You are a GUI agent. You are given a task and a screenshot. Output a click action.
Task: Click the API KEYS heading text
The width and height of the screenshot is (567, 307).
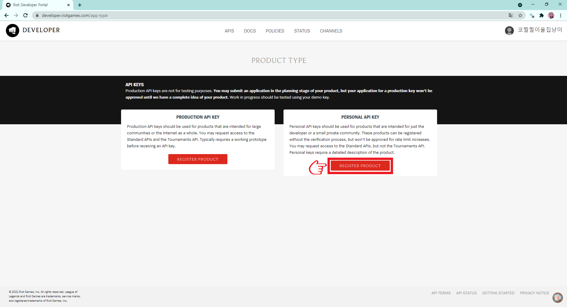pyautogui.click(x=135, y=84)
